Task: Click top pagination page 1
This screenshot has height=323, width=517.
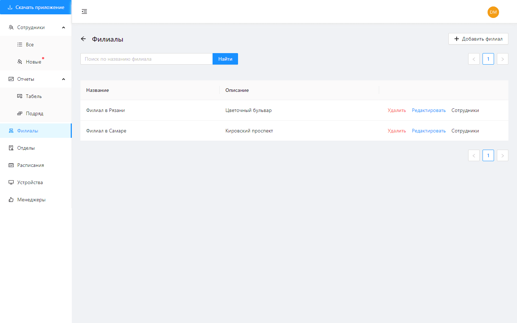Action: (488, 59)
